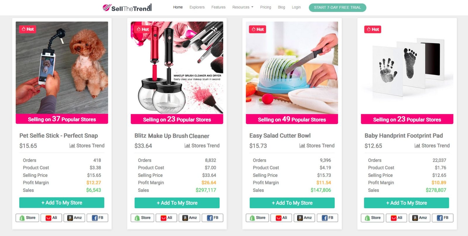Open Shopify Store button for Pet Selfie Stick

[27, 218]
